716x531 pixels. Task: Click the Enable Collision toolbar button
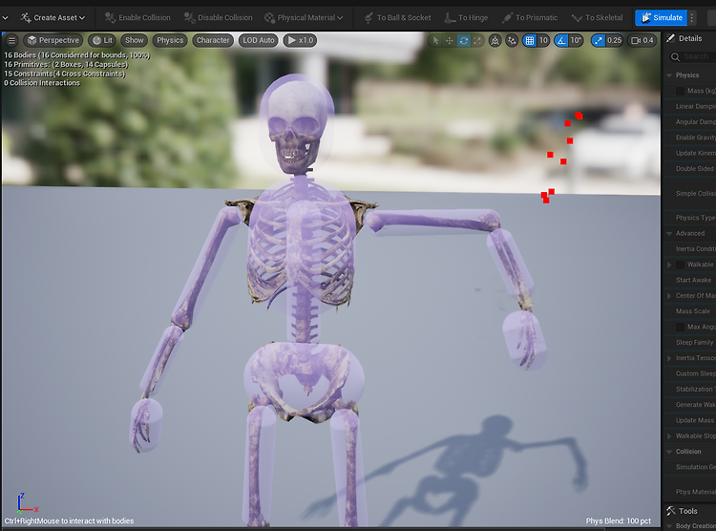click(137, 18)
